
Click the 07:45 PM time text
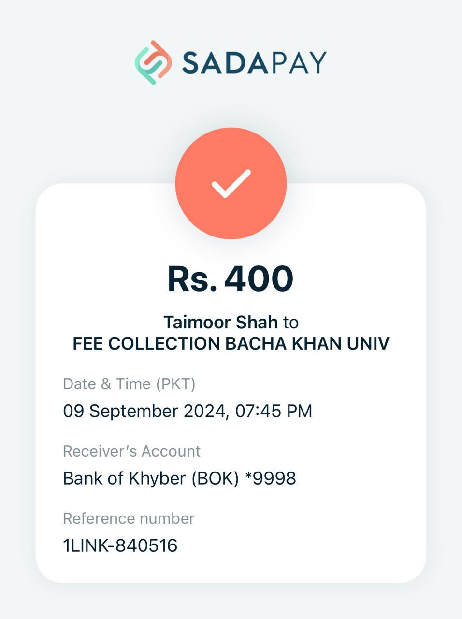point(274,411)
